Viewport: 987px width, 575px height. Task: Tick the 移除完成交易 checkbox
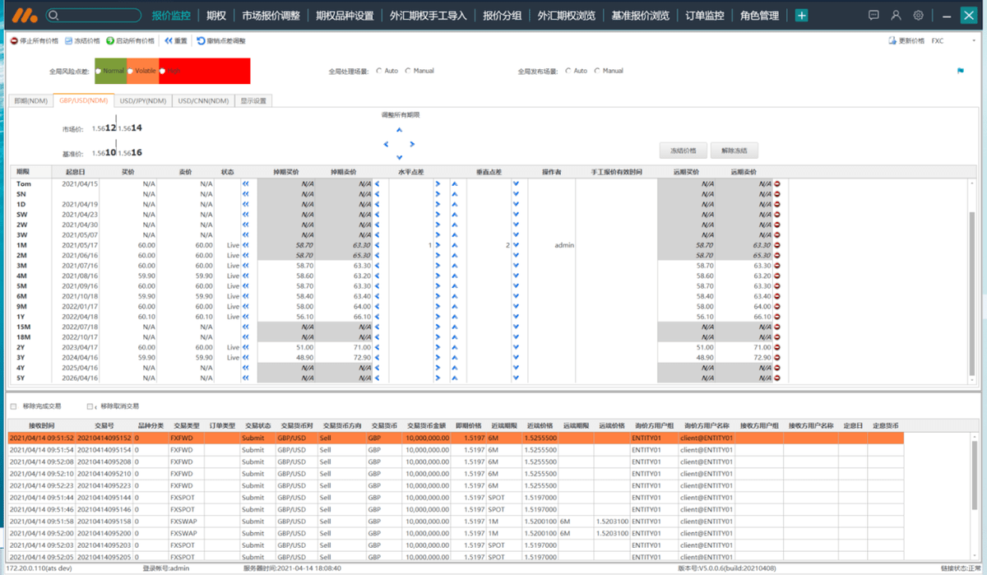point(13,406)
